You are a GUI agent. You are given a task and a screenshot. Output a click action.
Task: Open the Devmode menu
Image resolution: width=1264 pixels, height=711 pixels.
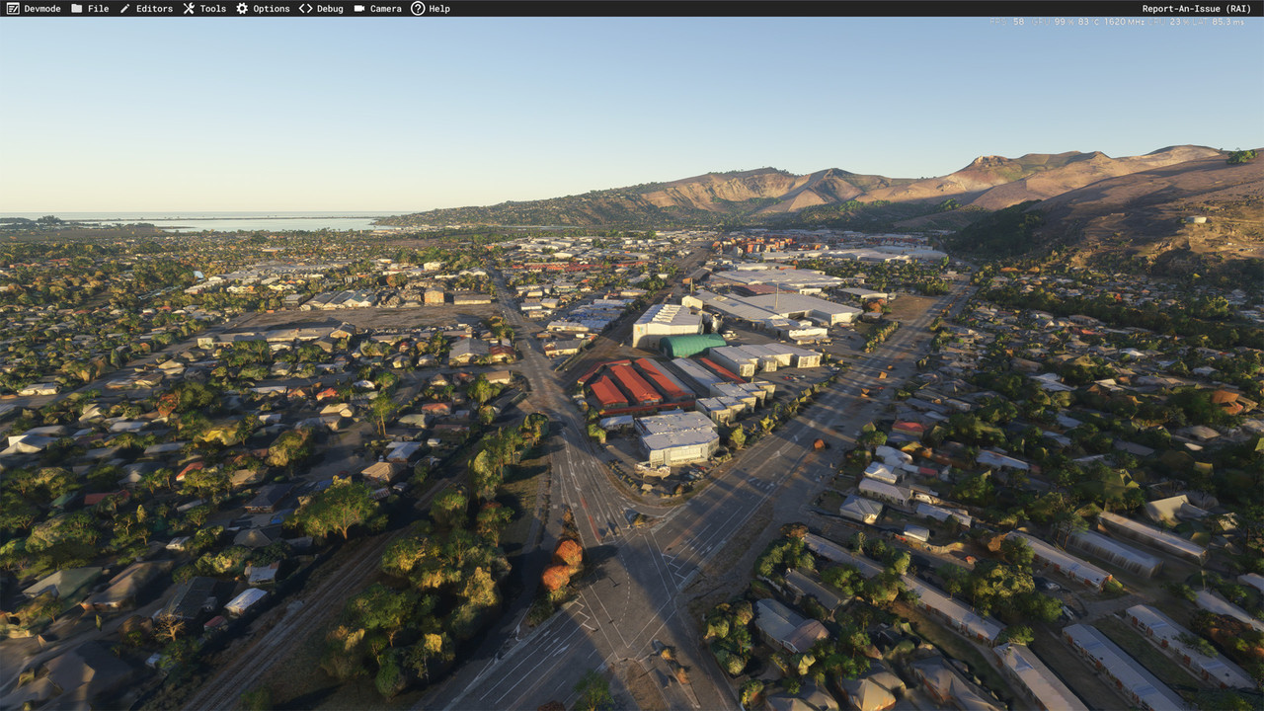tap(34, 8)
